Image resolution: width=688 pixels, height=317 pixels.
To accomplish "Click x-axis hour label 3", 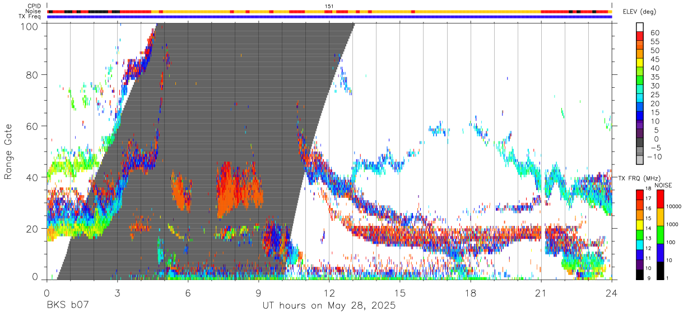I will pos(117,292).
